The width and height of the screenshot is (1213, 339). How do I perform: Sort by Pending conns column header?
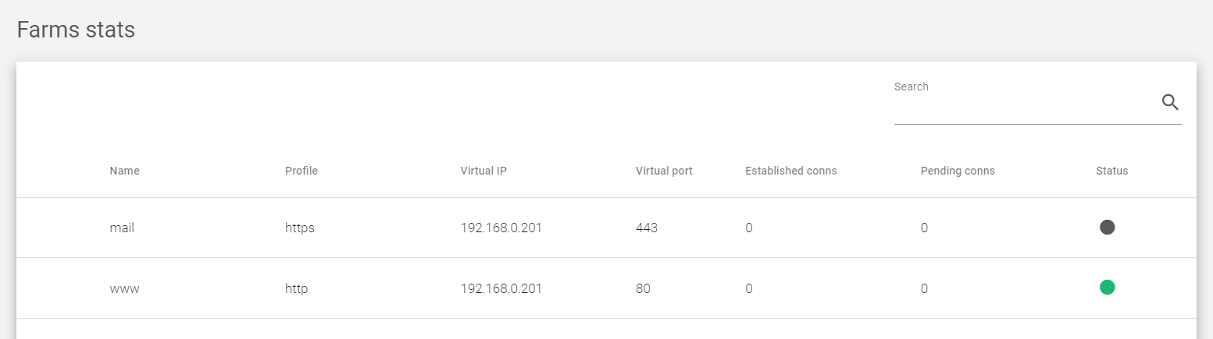(x=958, y=171)
